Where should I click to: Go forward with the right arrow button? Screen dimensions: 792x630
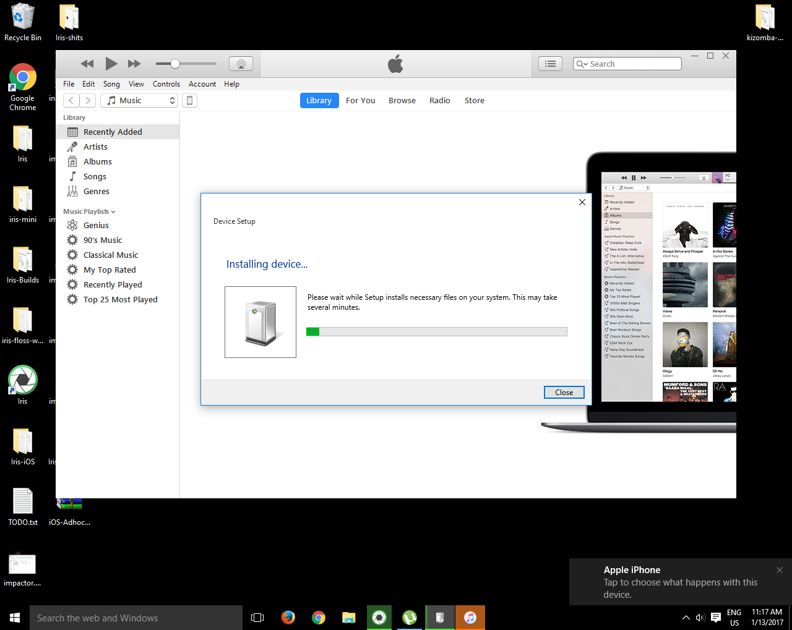coord(88,100)
